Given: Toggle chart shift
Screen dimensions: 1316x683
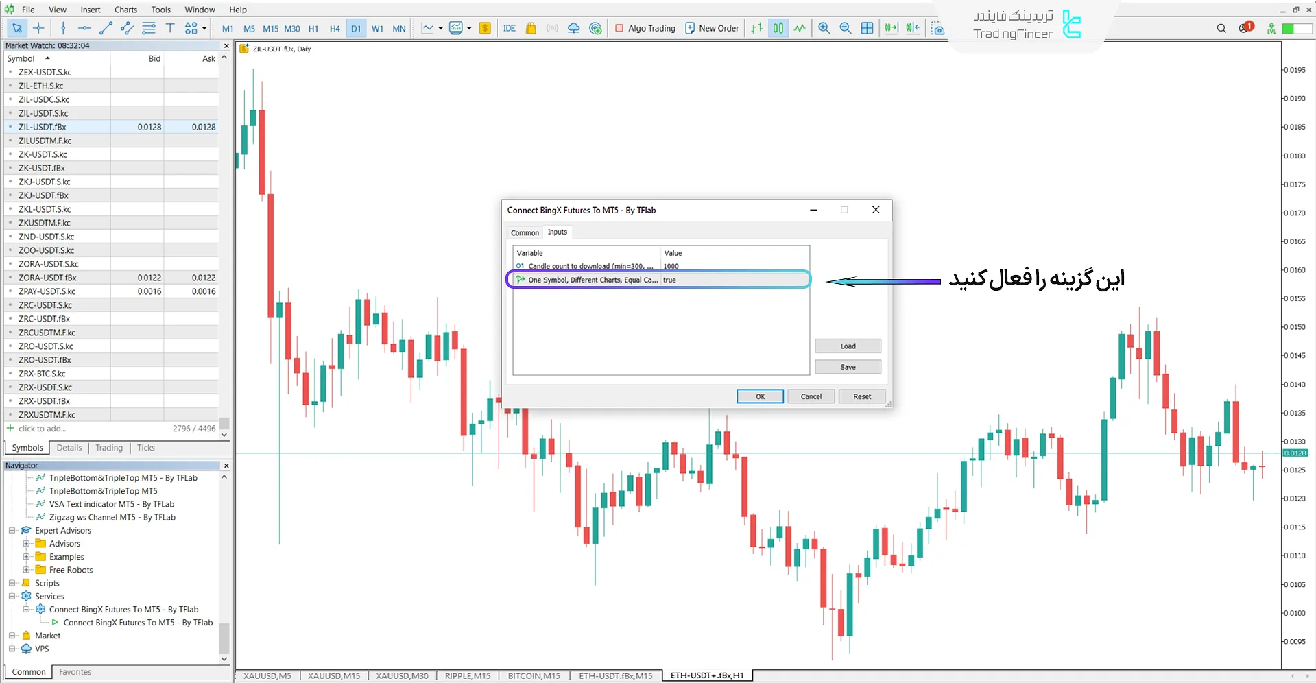Looking at the screenshot, I should click(913, 28).
